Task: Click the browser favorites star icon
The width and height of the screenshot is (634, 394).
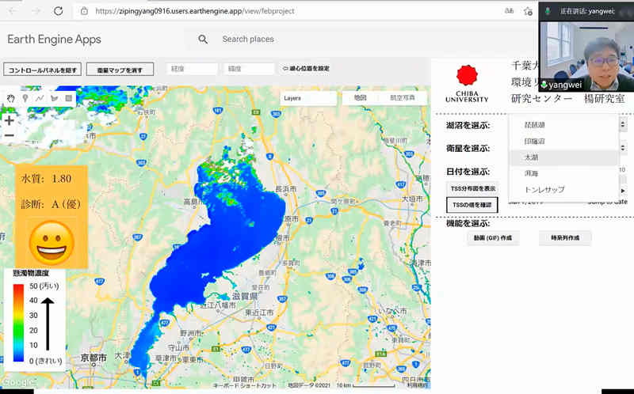Action: click(528, 11)
